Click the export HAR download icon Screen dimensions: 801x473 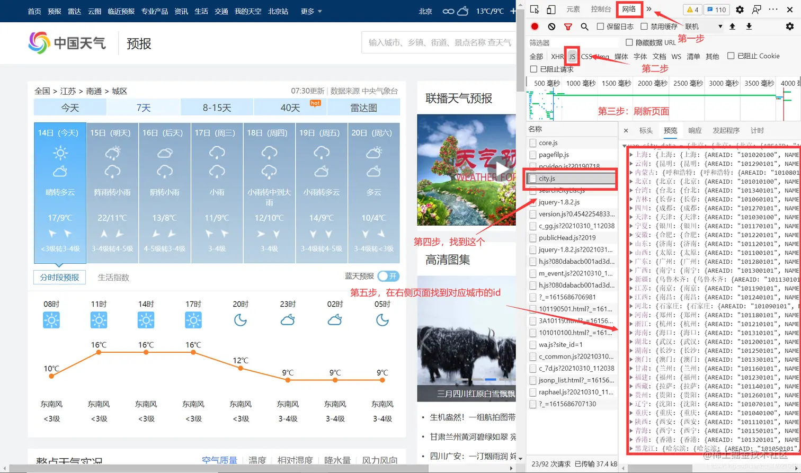point(749,26)
